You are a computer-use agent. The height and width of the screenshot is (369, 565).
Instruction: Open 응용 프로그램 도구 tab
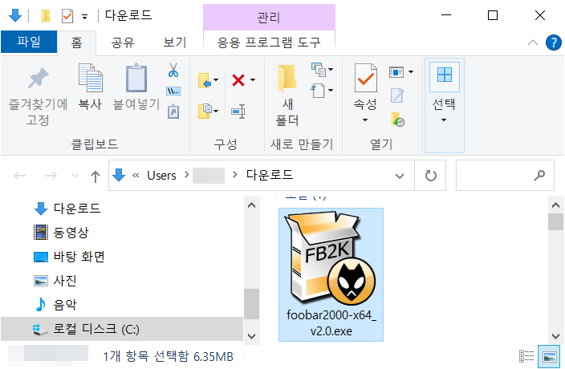click(x=269, y=43)
